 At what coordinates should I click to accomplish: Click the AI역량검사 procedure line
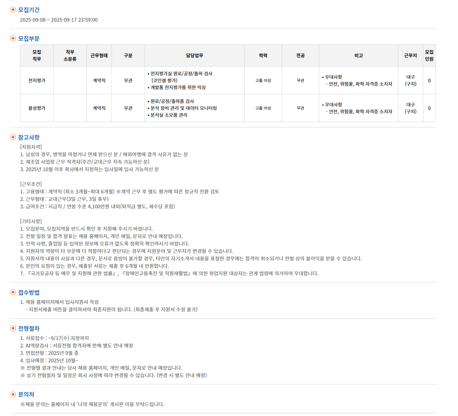pos(77,346)
